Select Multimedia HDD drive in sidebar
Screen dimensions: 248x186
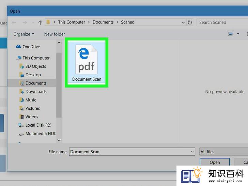(41, 134)
